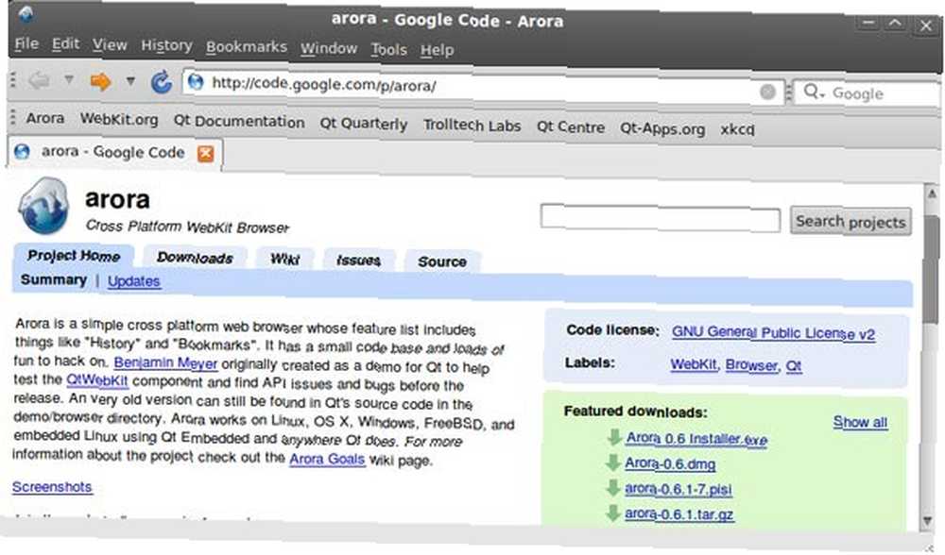Click the URL address field
945x555 pixels.
[x=483, y=87]
